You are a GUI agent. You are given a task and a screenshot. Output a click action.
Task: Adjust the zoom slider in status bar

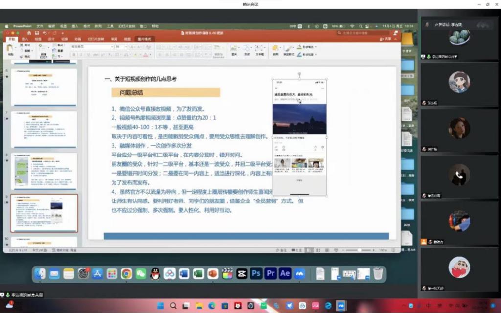coord(360,250)
